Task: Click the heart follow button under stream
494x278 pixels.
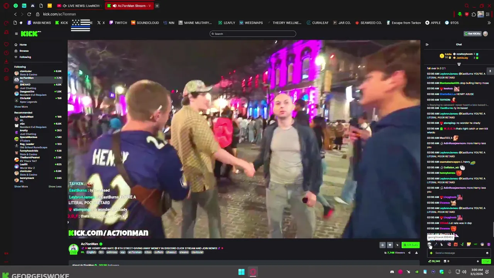Action: click(x=390, y=245)
